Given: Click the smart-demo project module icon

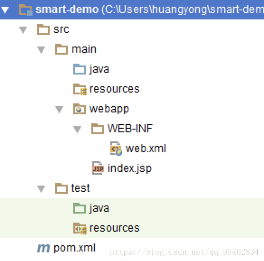Looking at the screenshot, I should point(26,10).
